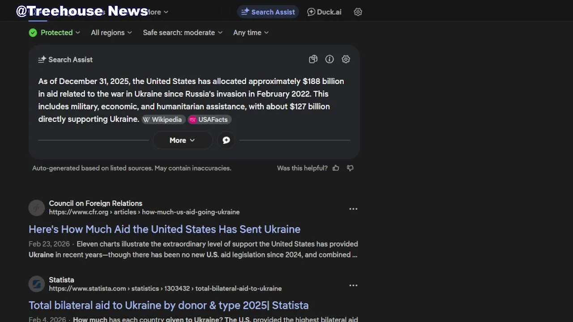Open the settings gear in top bar

tap(358, 12)
